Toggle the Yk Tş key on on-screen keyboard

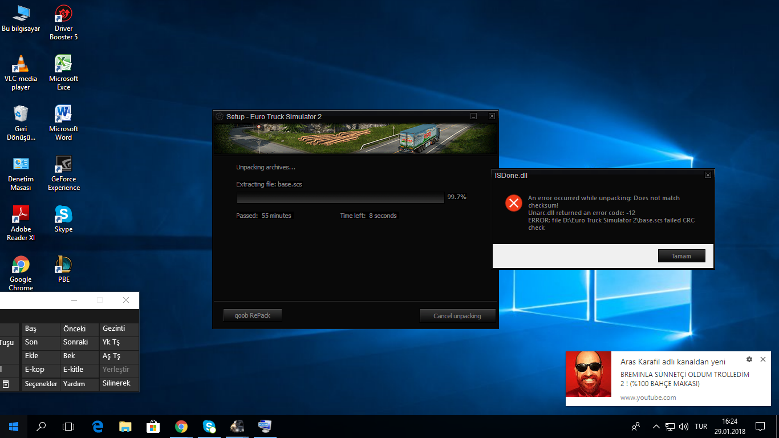tap(119, 343)
